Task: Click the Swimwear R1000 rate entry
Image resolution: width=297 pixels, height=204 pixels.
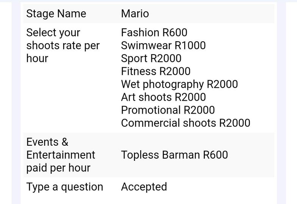Action: point(163,45)
